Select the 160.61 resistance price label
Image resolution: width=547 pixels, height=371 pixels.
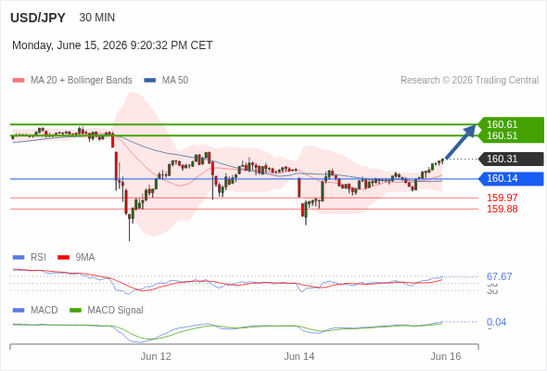tap(502, 124)
